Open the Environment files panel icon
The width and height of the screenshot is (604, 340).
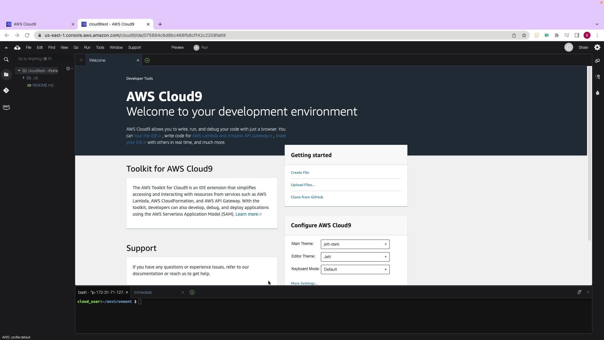6,75
